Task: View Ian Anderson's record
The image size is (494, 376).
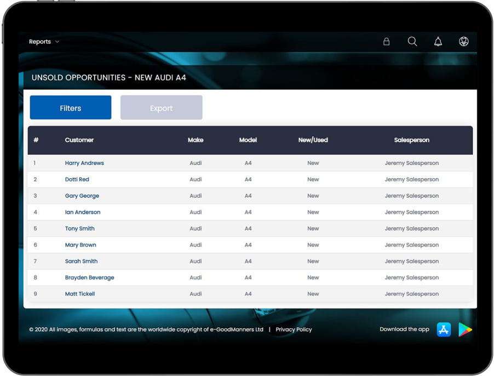Action: (83, 212)
